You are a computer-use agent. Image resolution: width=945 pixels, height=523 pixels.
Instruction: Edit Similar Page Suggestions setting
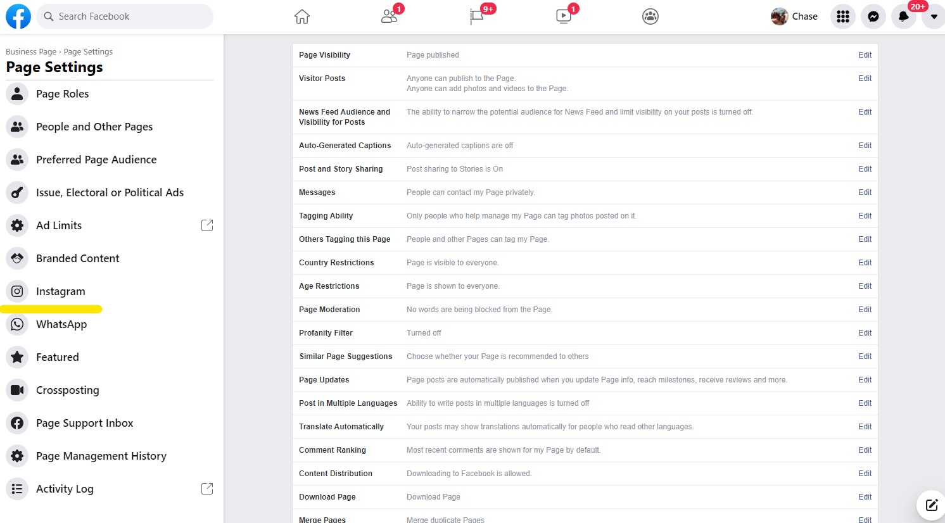(x=865, y=356)
